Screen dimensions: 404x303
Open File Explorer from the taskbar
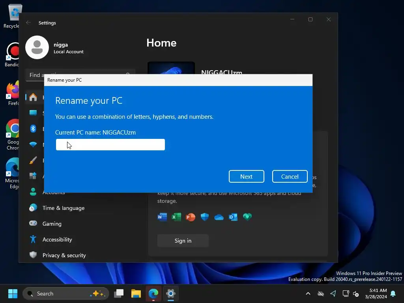[x=136, y=294]
